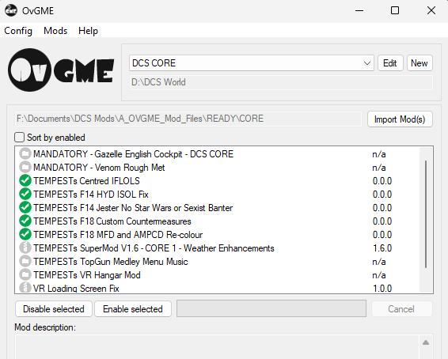Click the mods folder path field
This screenshot has width=448, height=359.
[188, 119]
